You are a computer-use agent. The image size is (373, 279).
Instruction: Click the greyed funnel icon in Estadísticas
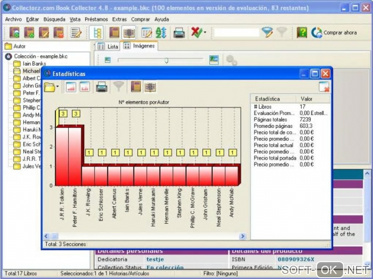[118, 86]
